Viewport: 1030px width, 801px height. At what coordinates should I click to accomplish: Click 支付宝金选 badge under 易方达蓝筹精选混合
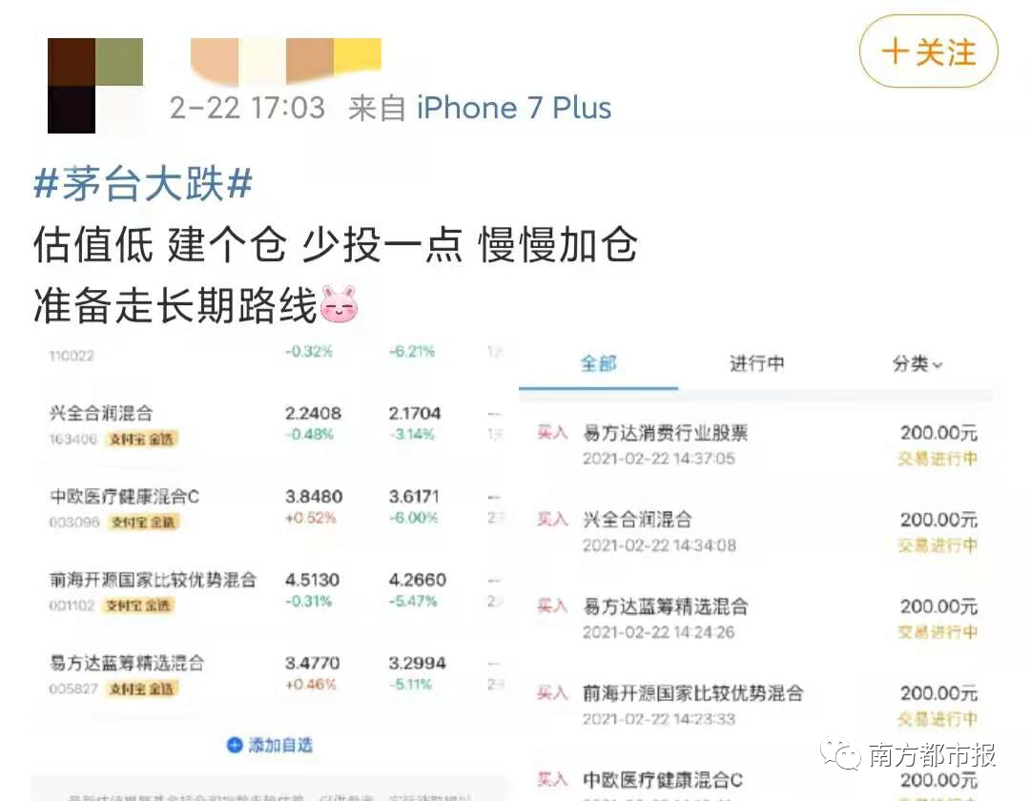[x=141, y=688]
